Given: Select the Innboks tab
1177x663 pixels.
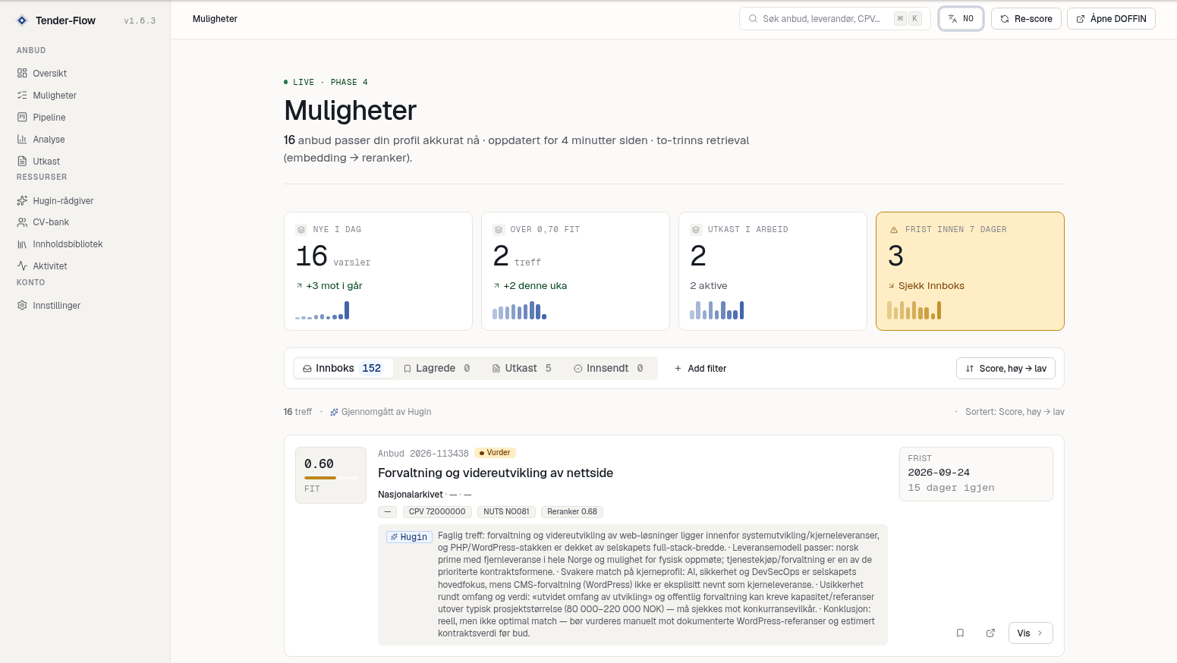Looking at the screenshot, I should [343, 369].
